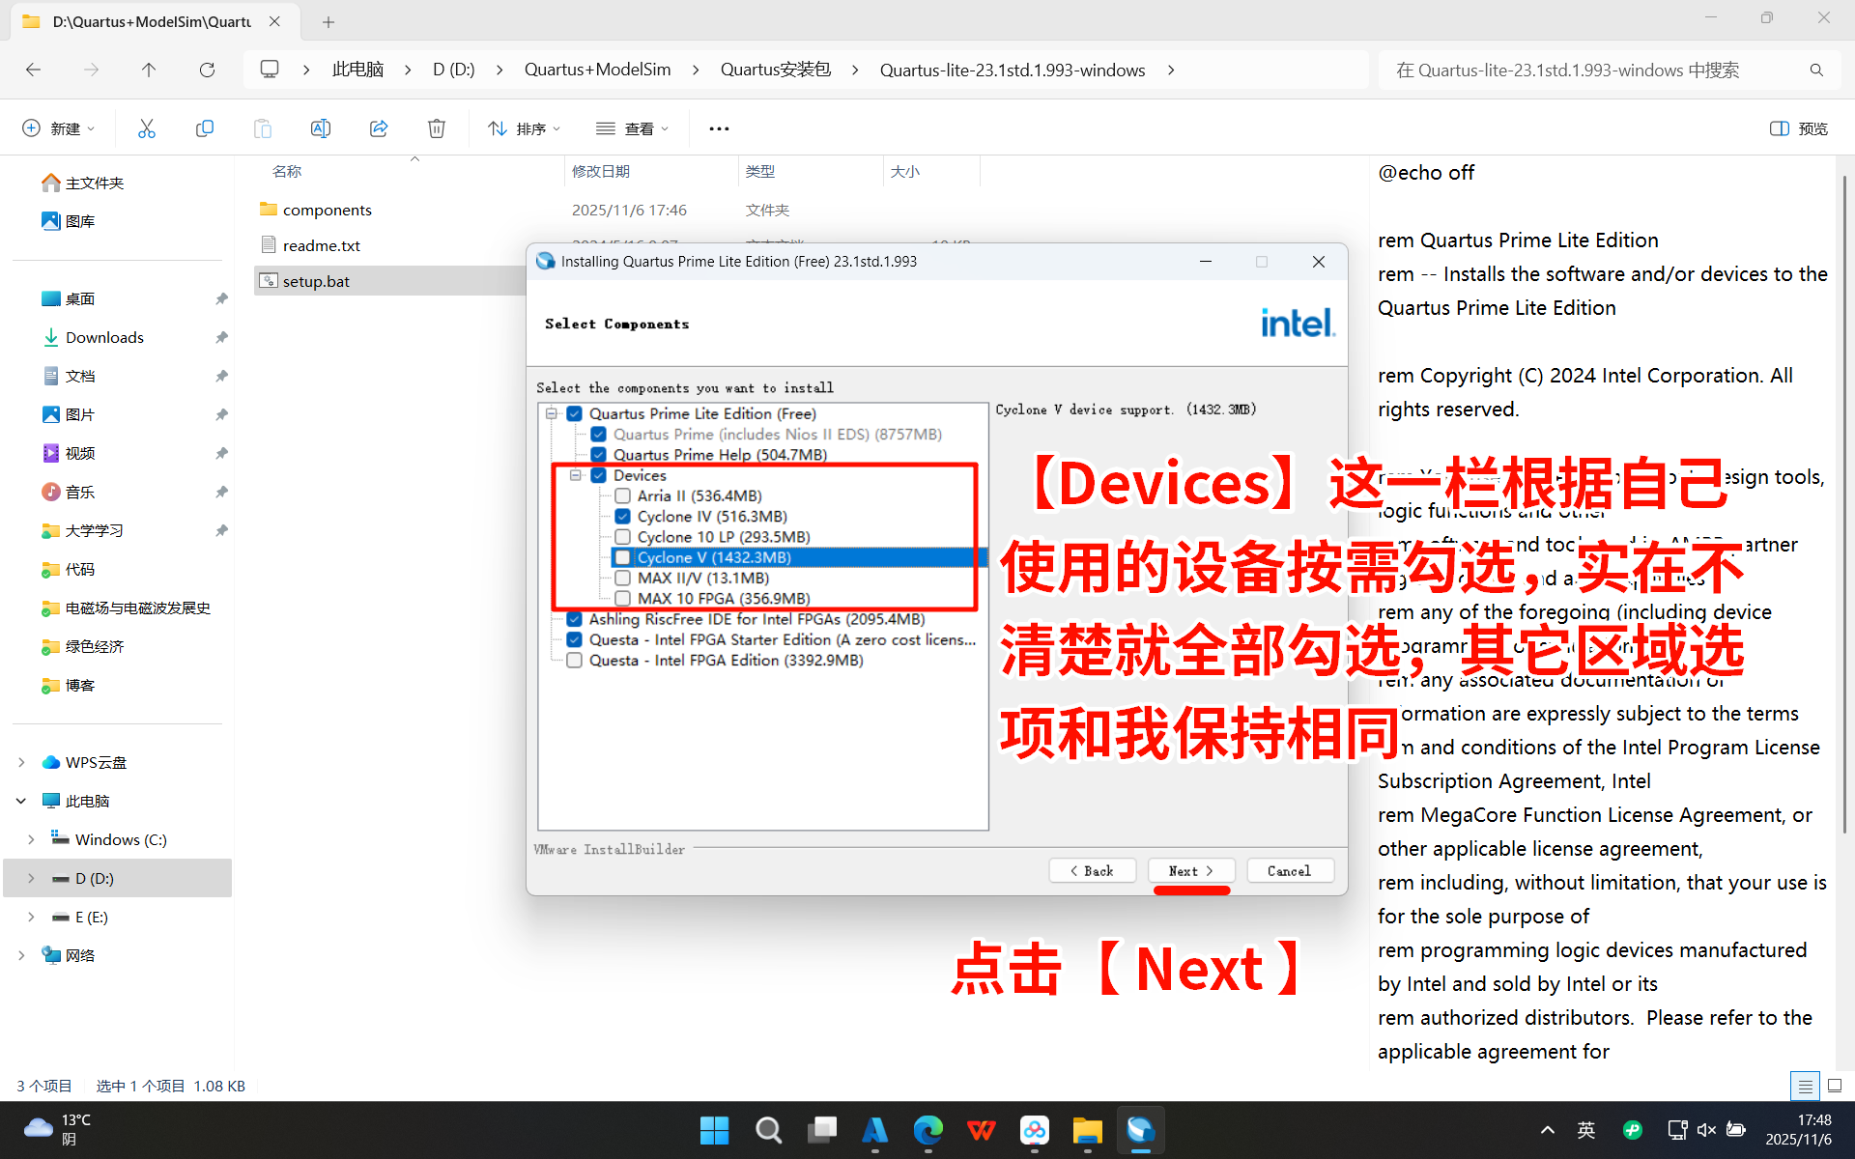Open the Windows Start menu
Screen dimensions: 1855x1159
click(x=714, y=1130)
